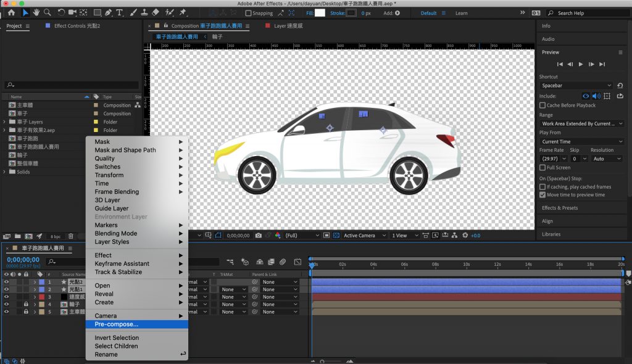This screenshot has height=364, width=632.
Task: Delete selected project item with trash icon
Action: tap(70, 236)
